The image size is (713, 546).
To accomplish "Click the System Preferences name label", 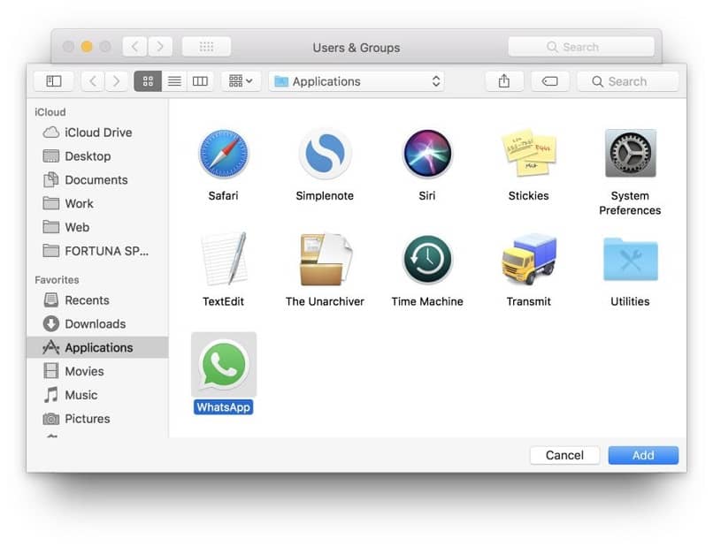I will pos(630,203).
